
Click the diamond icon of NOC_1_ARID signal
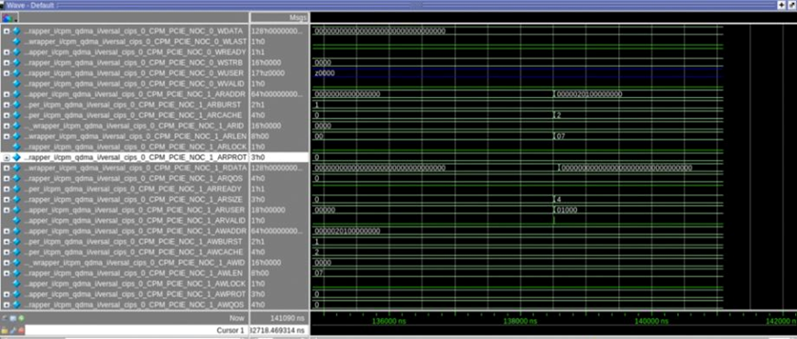[16, 126]
